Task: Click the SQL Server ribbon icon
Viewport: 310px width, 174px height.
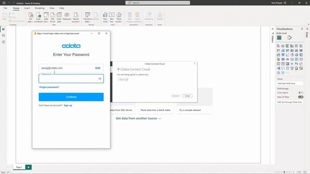Action: [x=53, y=17]
